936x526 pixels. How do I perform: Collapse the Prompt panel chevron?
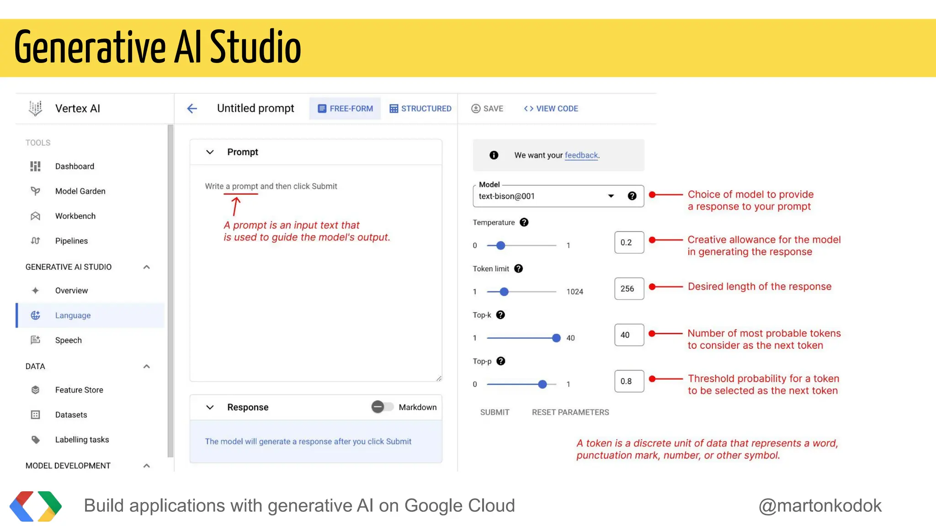click(210, 152)
